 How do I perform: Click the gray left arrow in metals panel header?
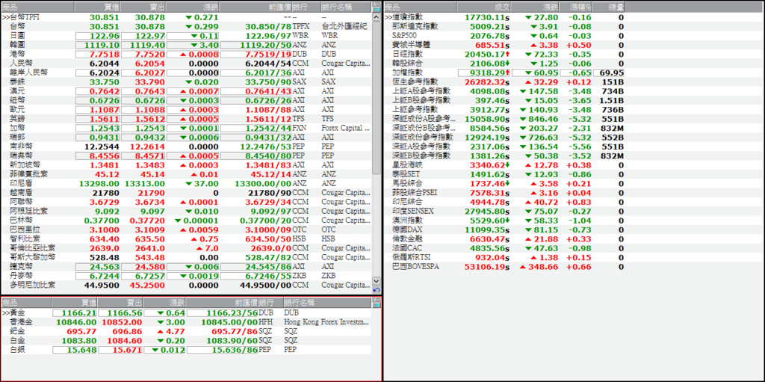click(x=377, y=300)
